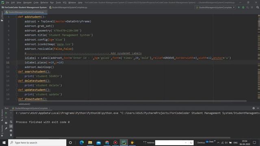Open run configuration dropdown
Screen dimensions: 260x146
tap(215, 7)
